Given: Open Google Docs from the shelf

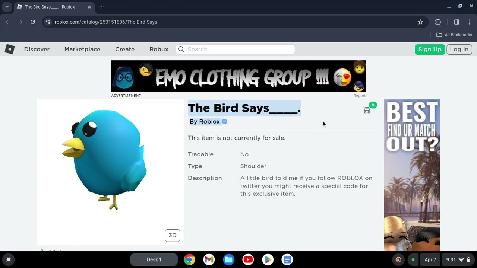Looking at the screenshot, I should tap(287, 259).
